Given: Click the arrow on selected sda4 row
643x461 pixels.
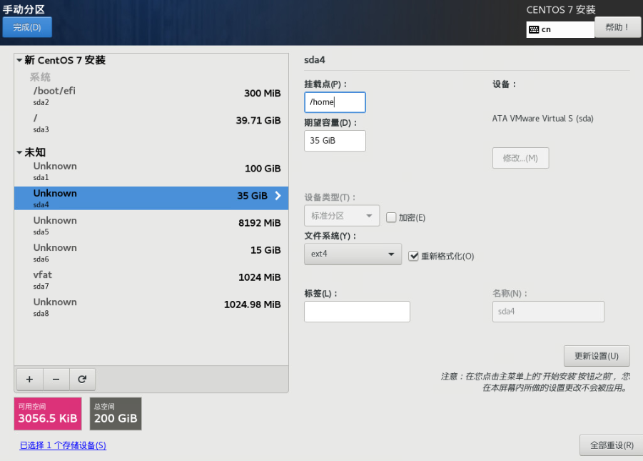Looking at the screenshot, I should [278, 196].
